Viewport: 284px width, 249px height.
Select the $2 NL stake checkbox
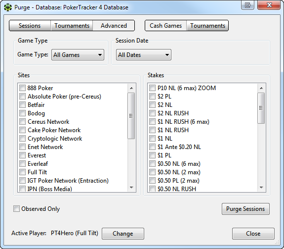click(152, 105)
